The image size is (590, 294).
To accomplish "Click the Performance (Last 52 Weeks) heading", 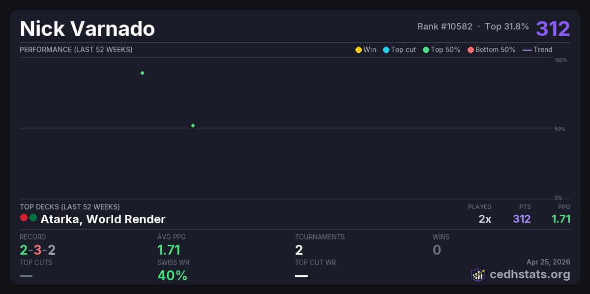I will pos(76,50).
